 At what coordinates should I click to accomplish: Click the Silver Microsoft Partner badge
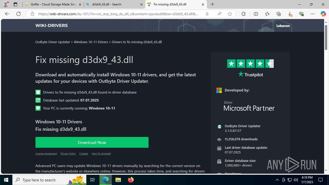(249, 106)
